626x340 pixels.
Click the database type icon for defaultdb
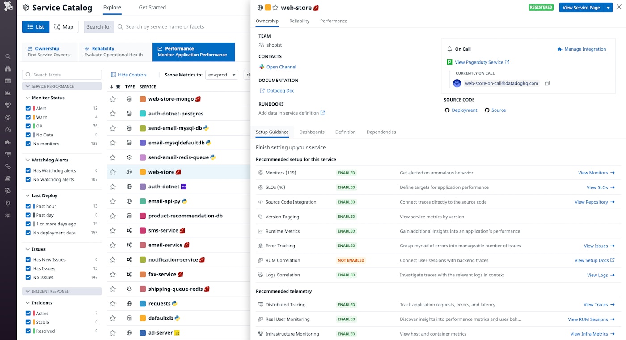pyautogui.click(x=129, y=318)
